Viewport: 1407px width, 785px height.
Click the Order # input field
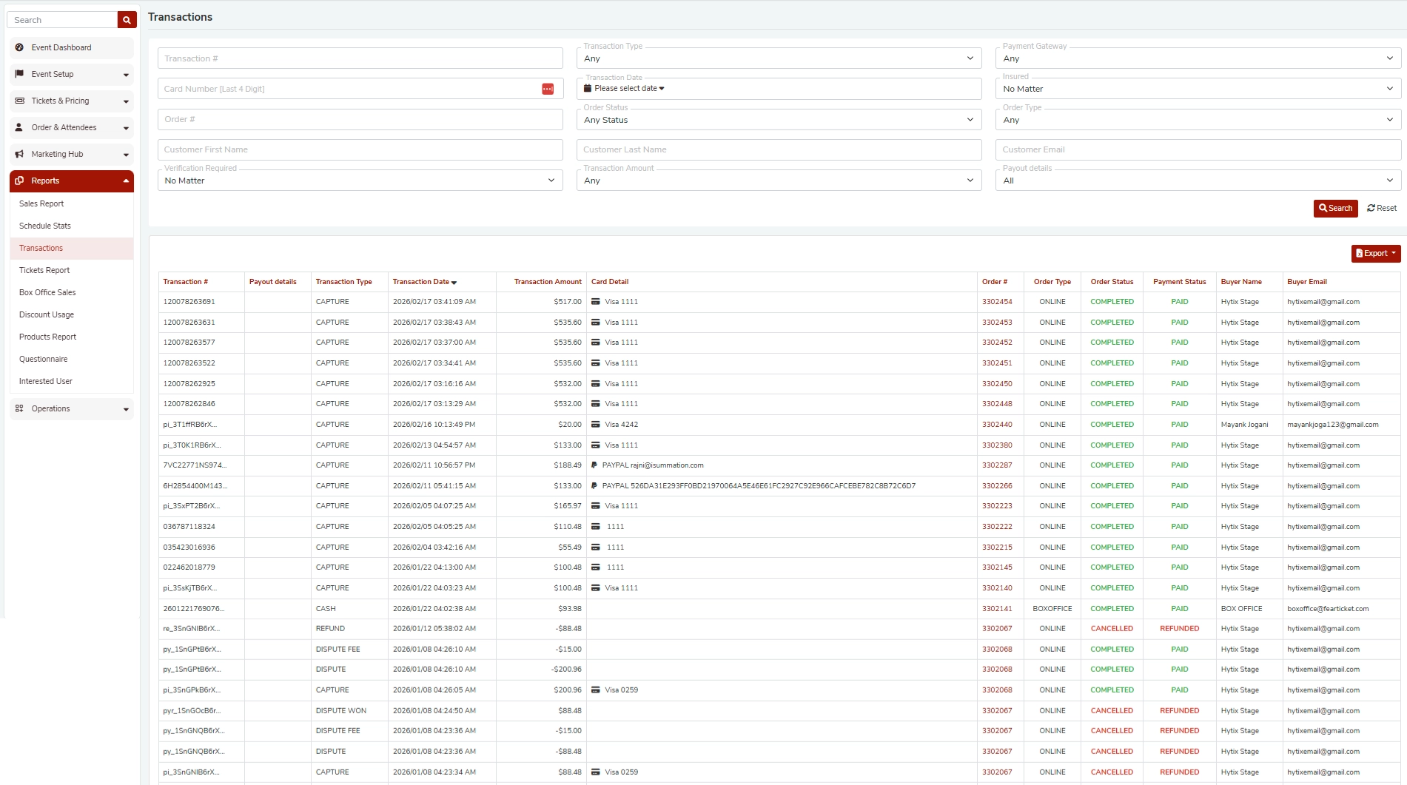tap(360, 119)
